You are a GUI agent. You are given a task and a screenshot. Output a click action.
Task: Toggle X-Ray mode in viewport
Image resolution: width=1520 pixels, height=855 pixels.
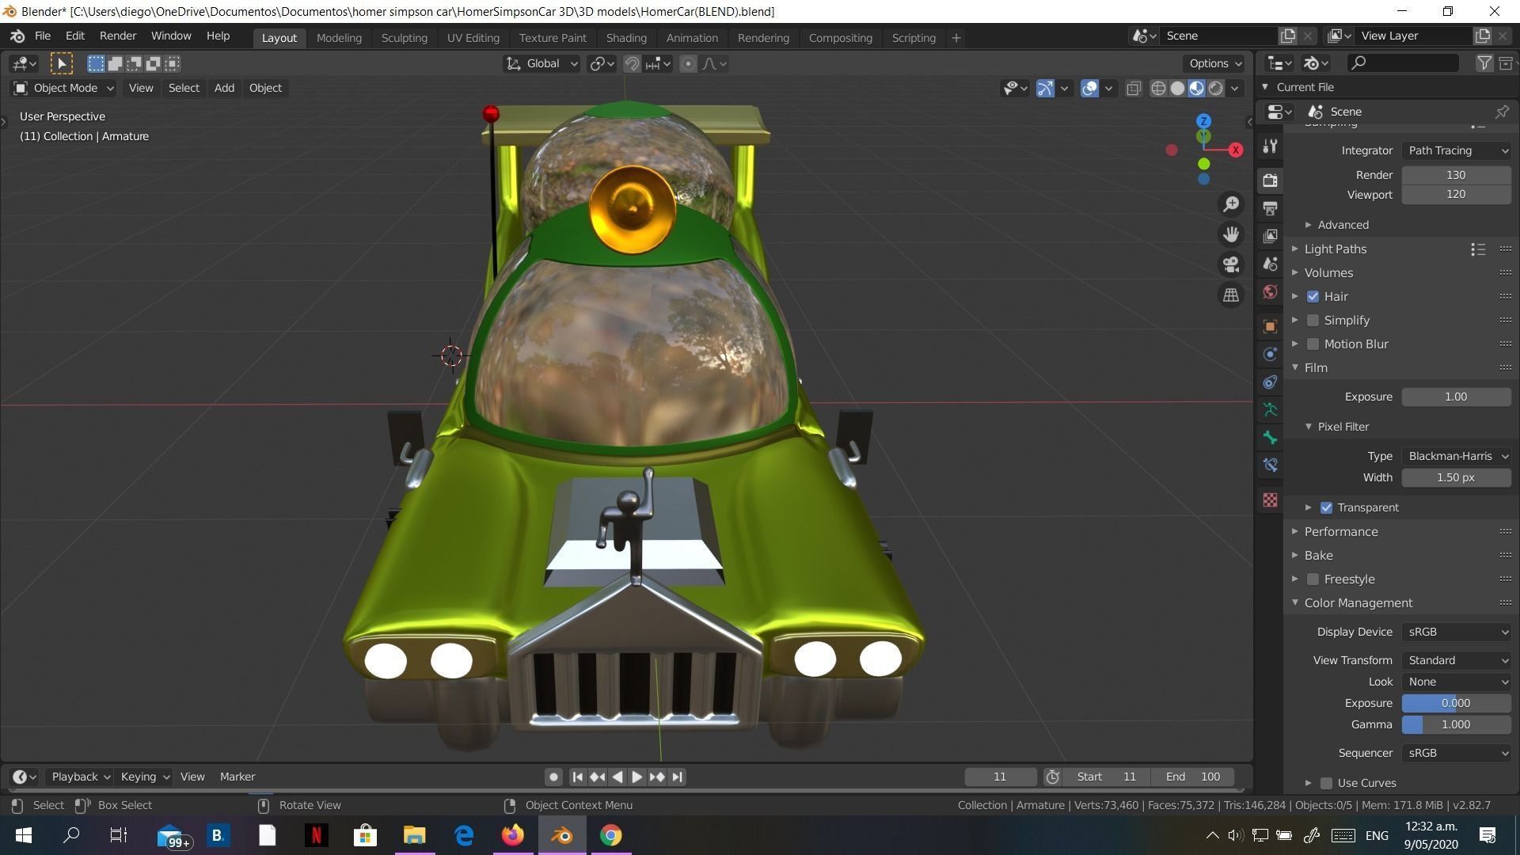(1134, 88)
